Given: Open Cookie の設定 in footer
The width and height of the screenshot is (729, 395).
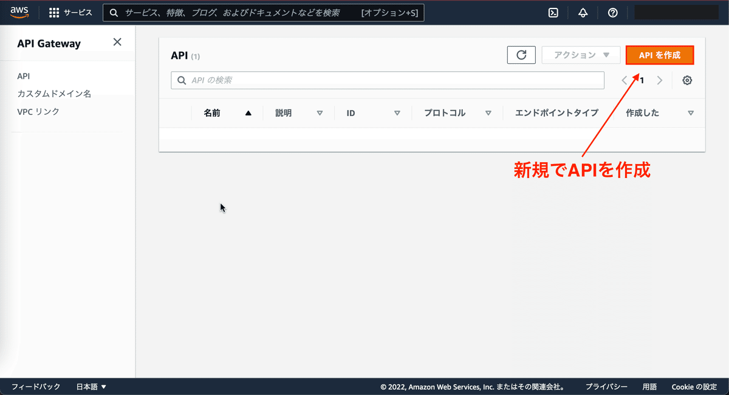Looking at the screenshot, I should 694,386.
